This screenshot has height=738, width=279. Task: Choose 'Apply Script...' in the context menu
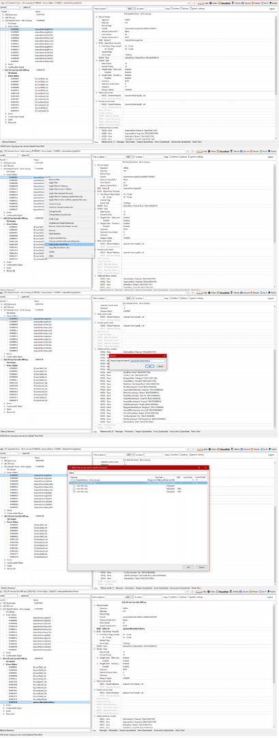tap(55, 219)
